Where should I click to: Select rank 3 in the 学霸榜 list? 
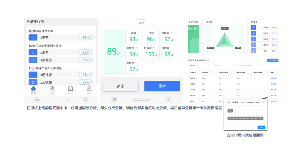point(266,39)
